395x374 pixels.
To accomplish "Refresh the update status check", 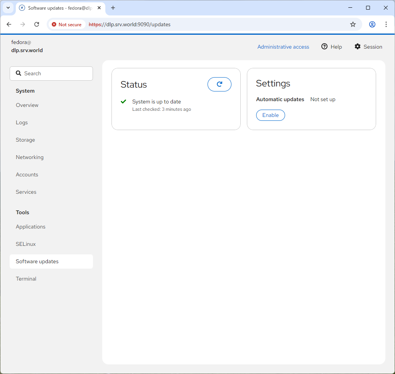I will 219,84.
